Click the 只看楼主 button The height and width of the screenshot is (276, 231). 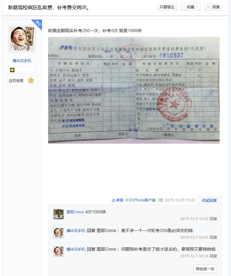coord(167,7)
